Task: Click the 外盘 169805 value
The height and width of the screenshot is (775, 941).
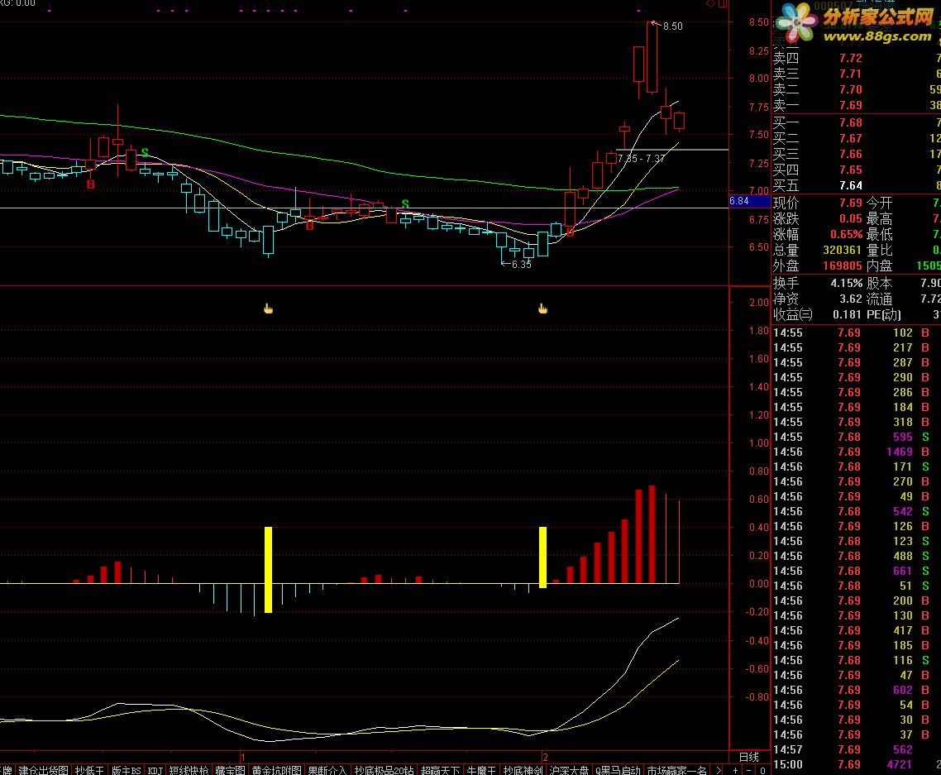Action: point(843,266)
